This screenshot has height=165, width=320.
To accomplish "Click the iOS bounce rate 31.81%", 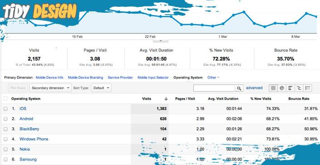I will (311, 109).
